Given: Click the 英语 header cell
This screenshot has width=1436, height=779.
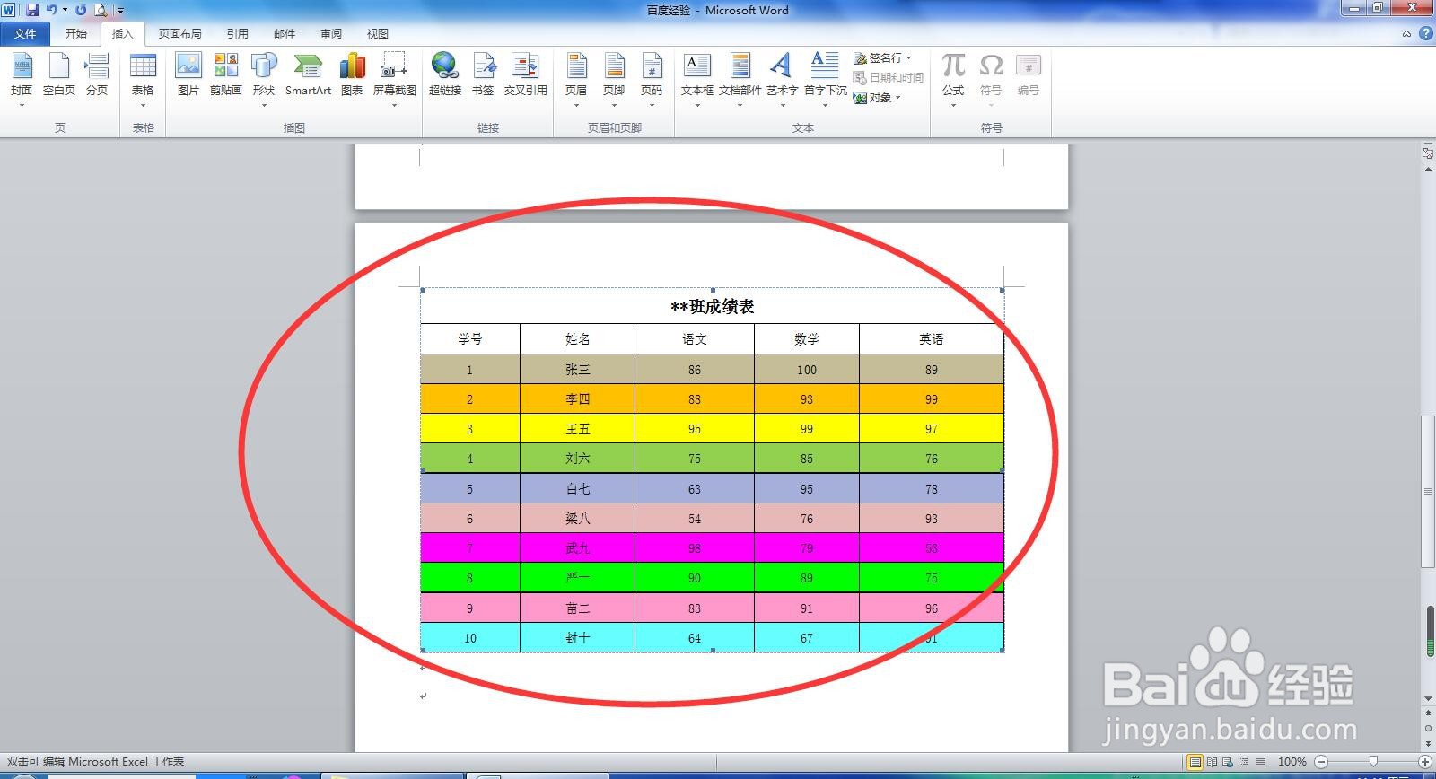Looking at the screenshot, I should pos(932,339).
